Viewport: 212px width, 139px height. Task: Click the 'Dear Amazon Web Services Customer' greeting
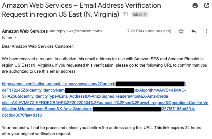point(38,46)
